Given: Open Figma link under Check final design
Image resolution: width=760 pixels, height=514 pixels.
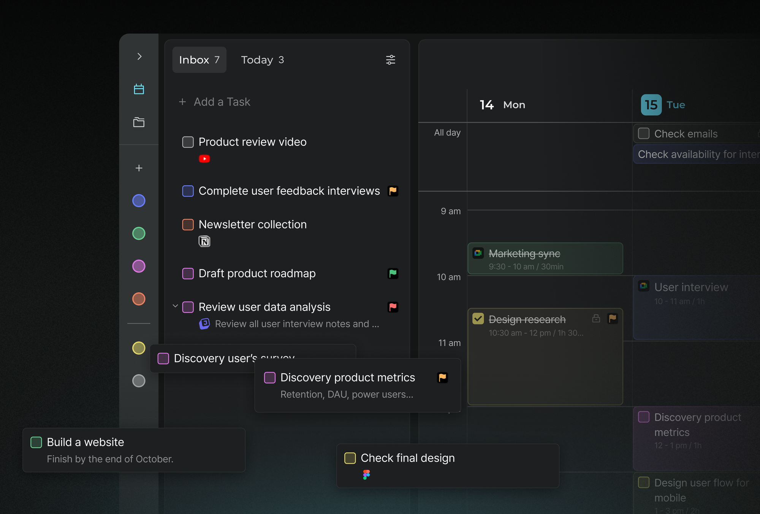Looking at the screenshot, I should coord(366,475).
